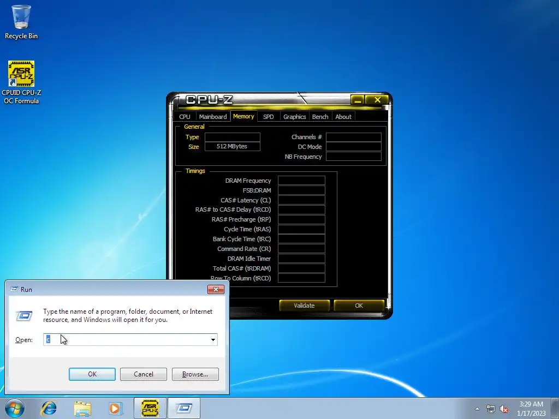Click the Bank Cycle Time (tRC) label

[242, 239]
